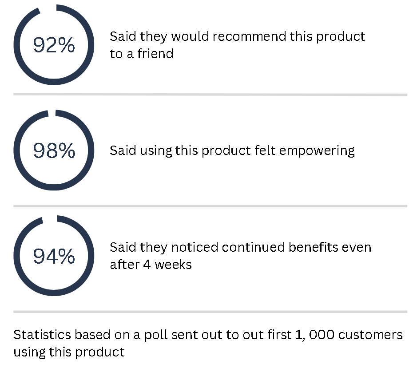Select the 98% percentage number
413x368 pixels.
coord(54,150)
